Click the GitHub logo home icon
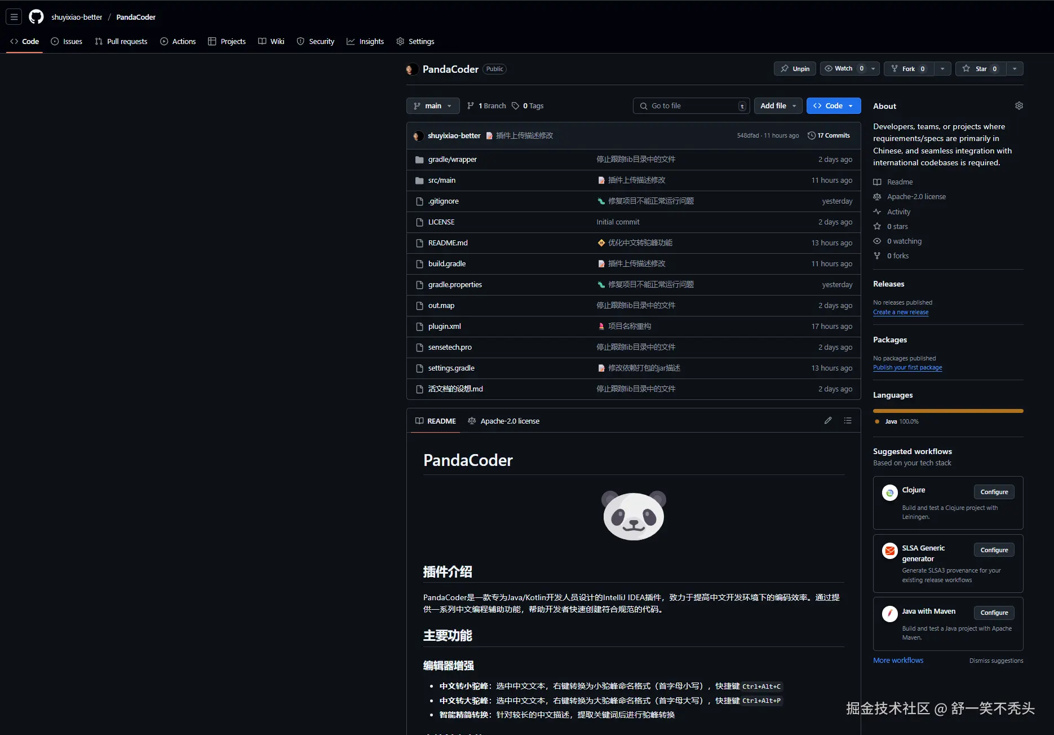The width and height of the screenshot is (1054, 735). tap(36, 17)
